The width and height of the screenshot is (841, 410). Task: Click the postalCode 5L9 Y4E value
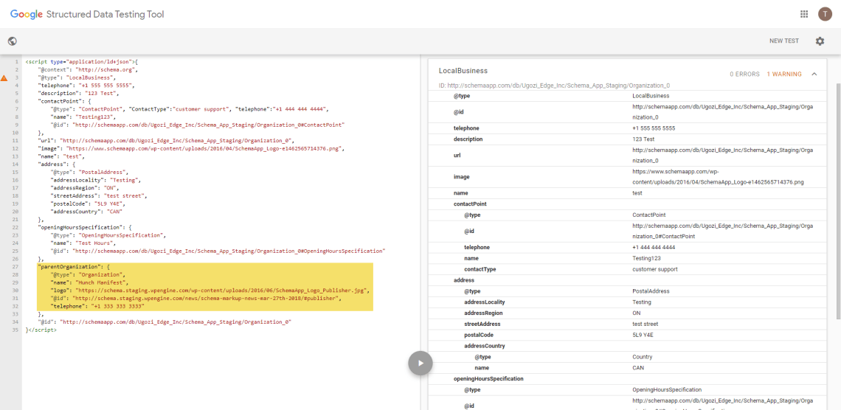[x=642, y=335]
